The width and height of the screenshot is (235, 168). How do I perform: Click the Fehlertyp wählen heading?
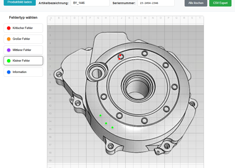point(23,17)
